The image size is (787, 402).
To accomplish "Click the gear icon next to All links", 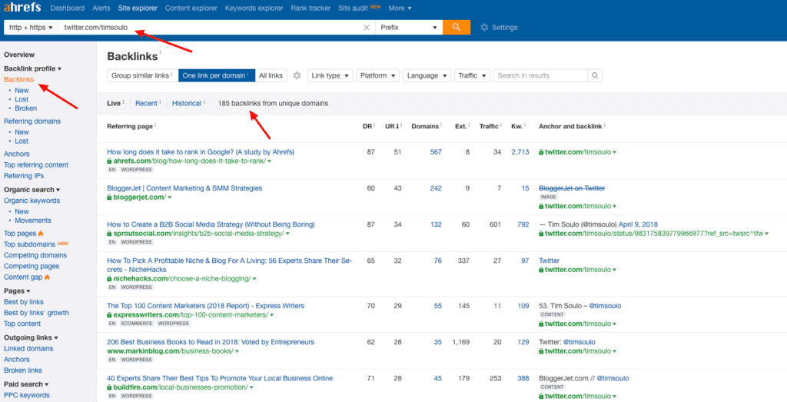I will click(297, 76).
